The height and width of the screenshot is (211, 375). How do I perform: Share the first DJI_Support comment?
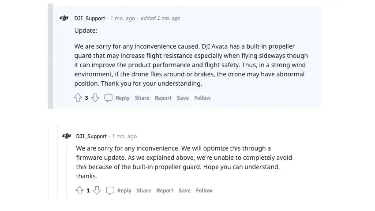[x=142, y=98]
